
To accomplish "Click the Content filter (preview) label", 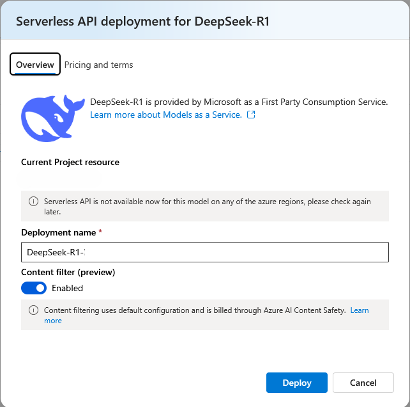I will (x=68, y=272).
